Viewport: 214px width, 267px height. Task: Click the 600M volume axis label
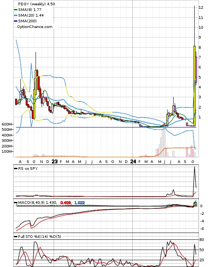point(6,124)
